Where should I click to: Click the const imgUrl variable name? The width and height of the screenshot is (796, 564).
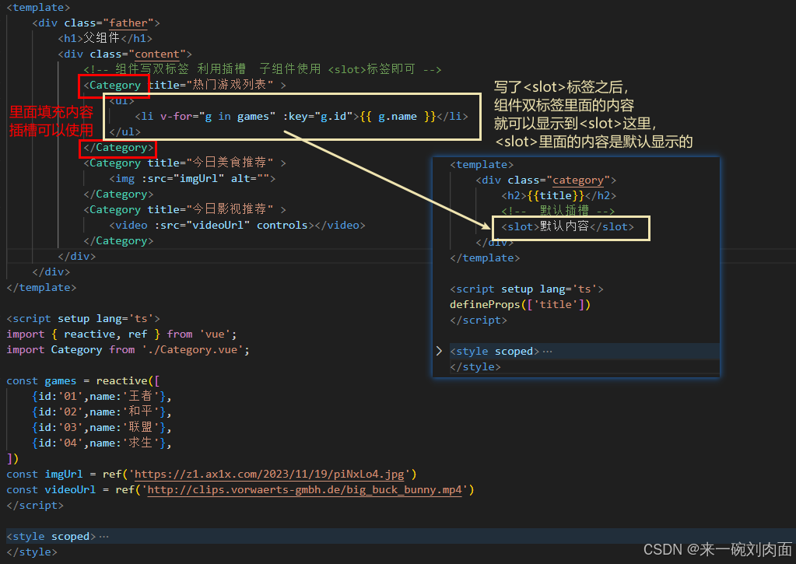pyautogui.click(x=64, y=474)
